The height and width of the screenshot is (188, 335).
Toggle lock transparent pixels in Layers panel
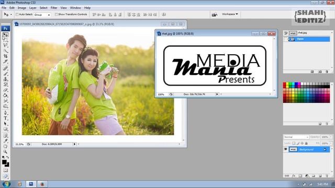click(294, 143)
